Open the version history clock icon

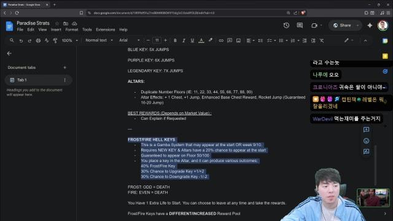click(x=286, y=25)
